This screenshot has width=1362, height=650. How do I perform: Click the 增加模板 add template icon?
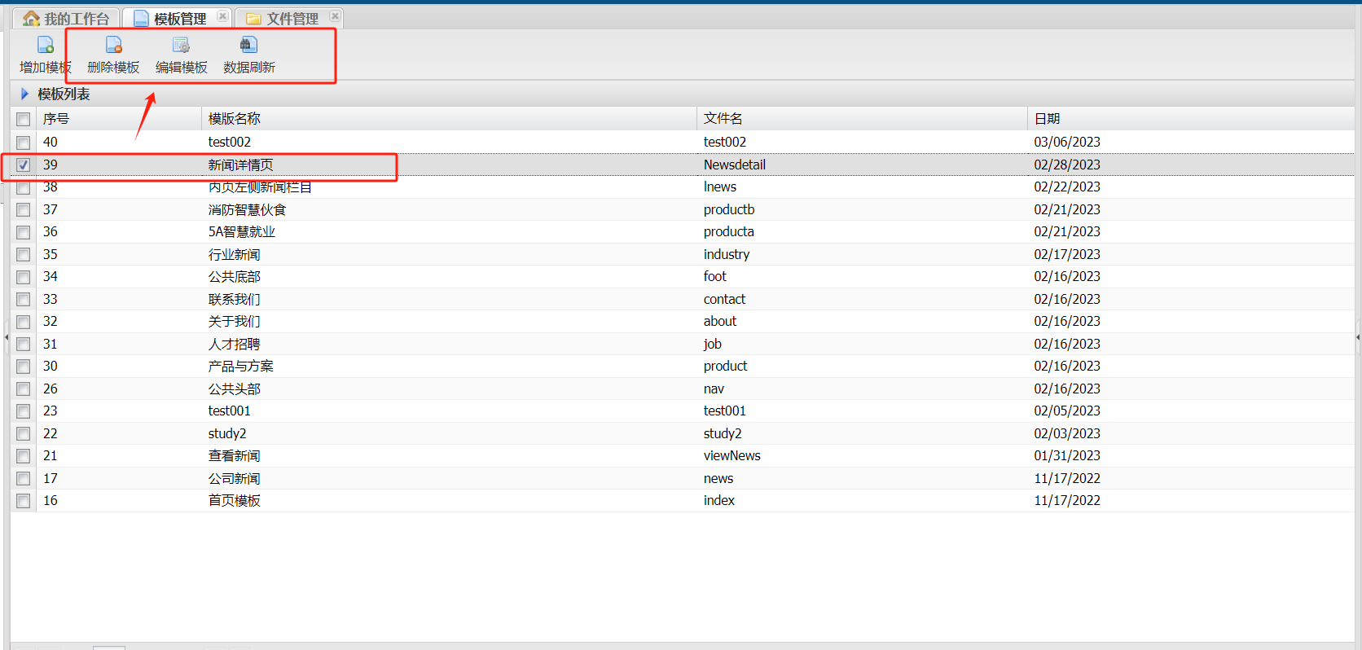[x=45, y=45]
